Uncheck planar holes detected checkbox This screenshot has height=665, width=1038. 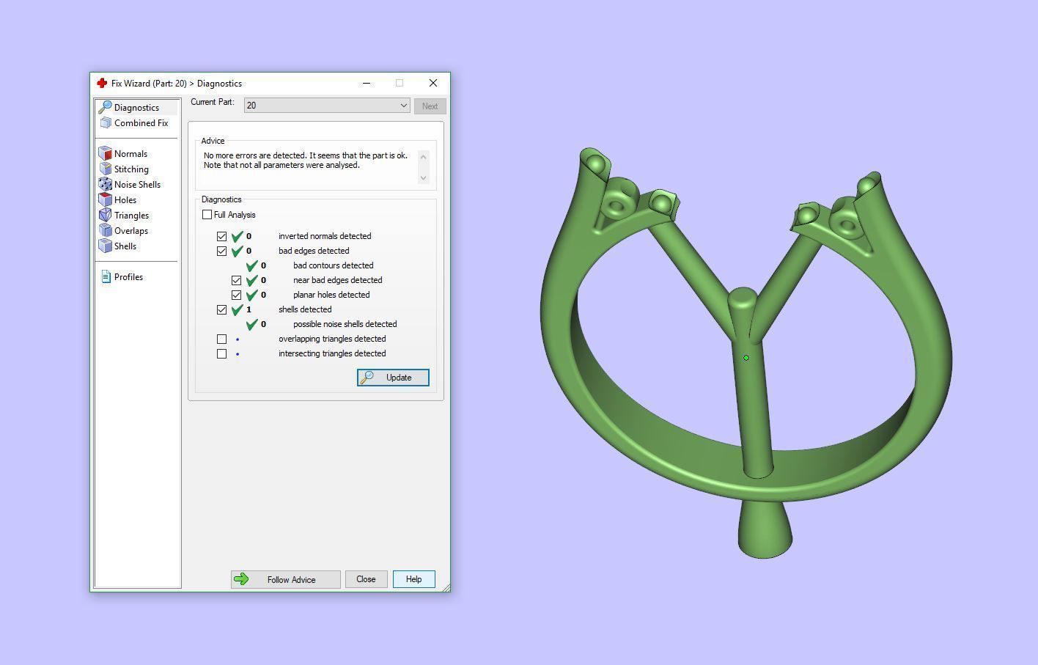236,295
